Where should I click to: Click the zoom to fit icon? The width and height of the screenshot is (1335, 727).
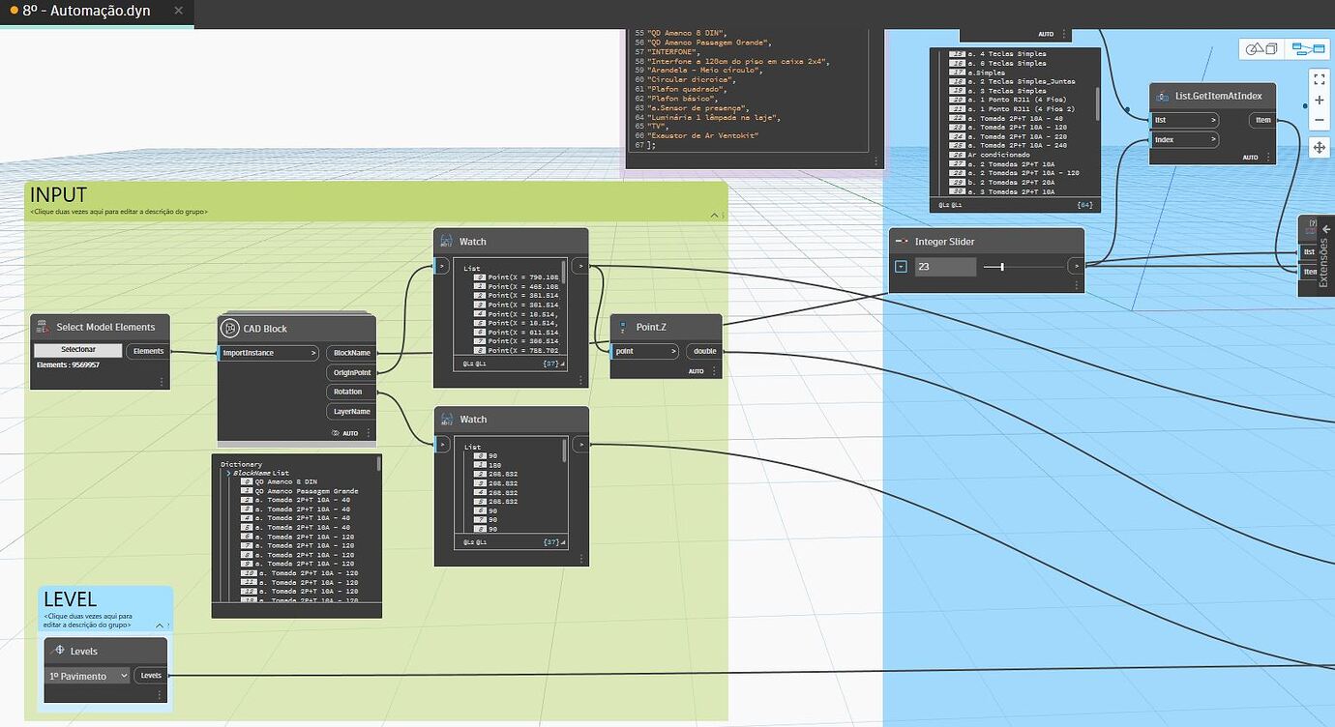pyautogui.click(x=1320, y=79)
